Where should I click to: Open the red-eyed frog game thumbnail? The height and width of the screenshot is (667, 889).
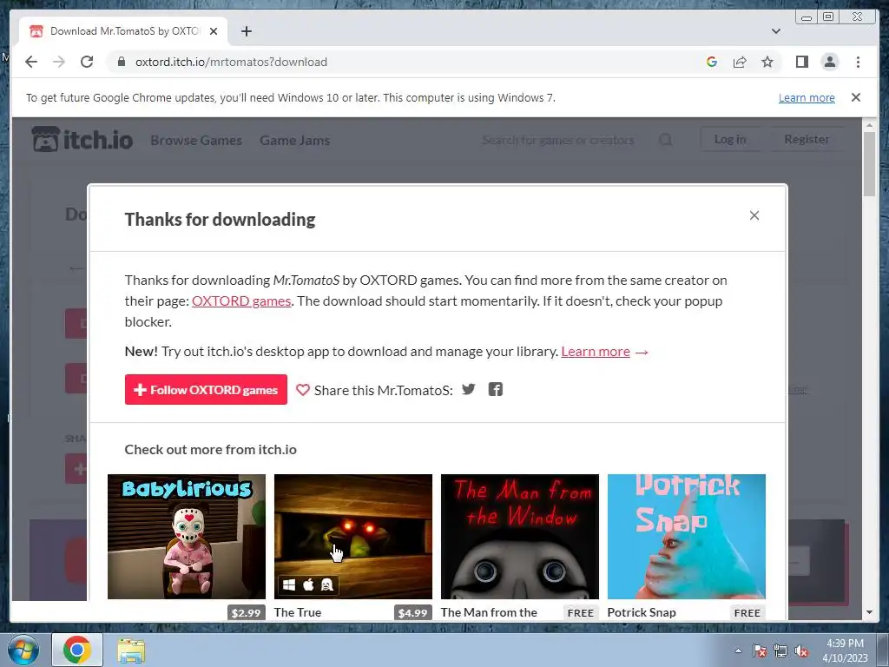[x=353, y=537]
